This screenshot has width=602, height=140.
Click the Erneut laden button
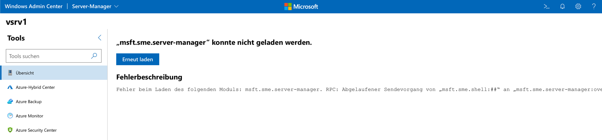click(138, 59)
